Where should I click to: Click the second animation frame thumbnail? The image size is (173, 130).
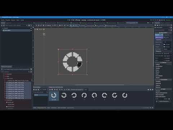coord(64,96)
